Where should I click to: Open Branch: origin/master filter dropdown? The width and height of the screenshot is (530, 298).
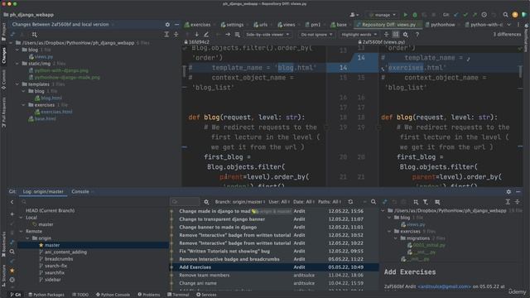pos(240,202)
